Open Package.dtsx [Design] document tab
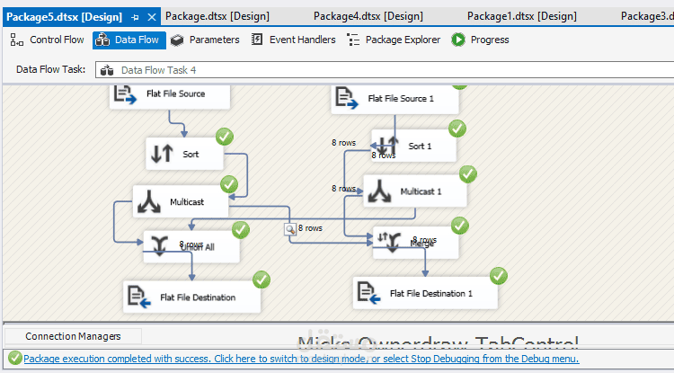The width and height of the screenshot is (674, 373). tap(217, 16)
